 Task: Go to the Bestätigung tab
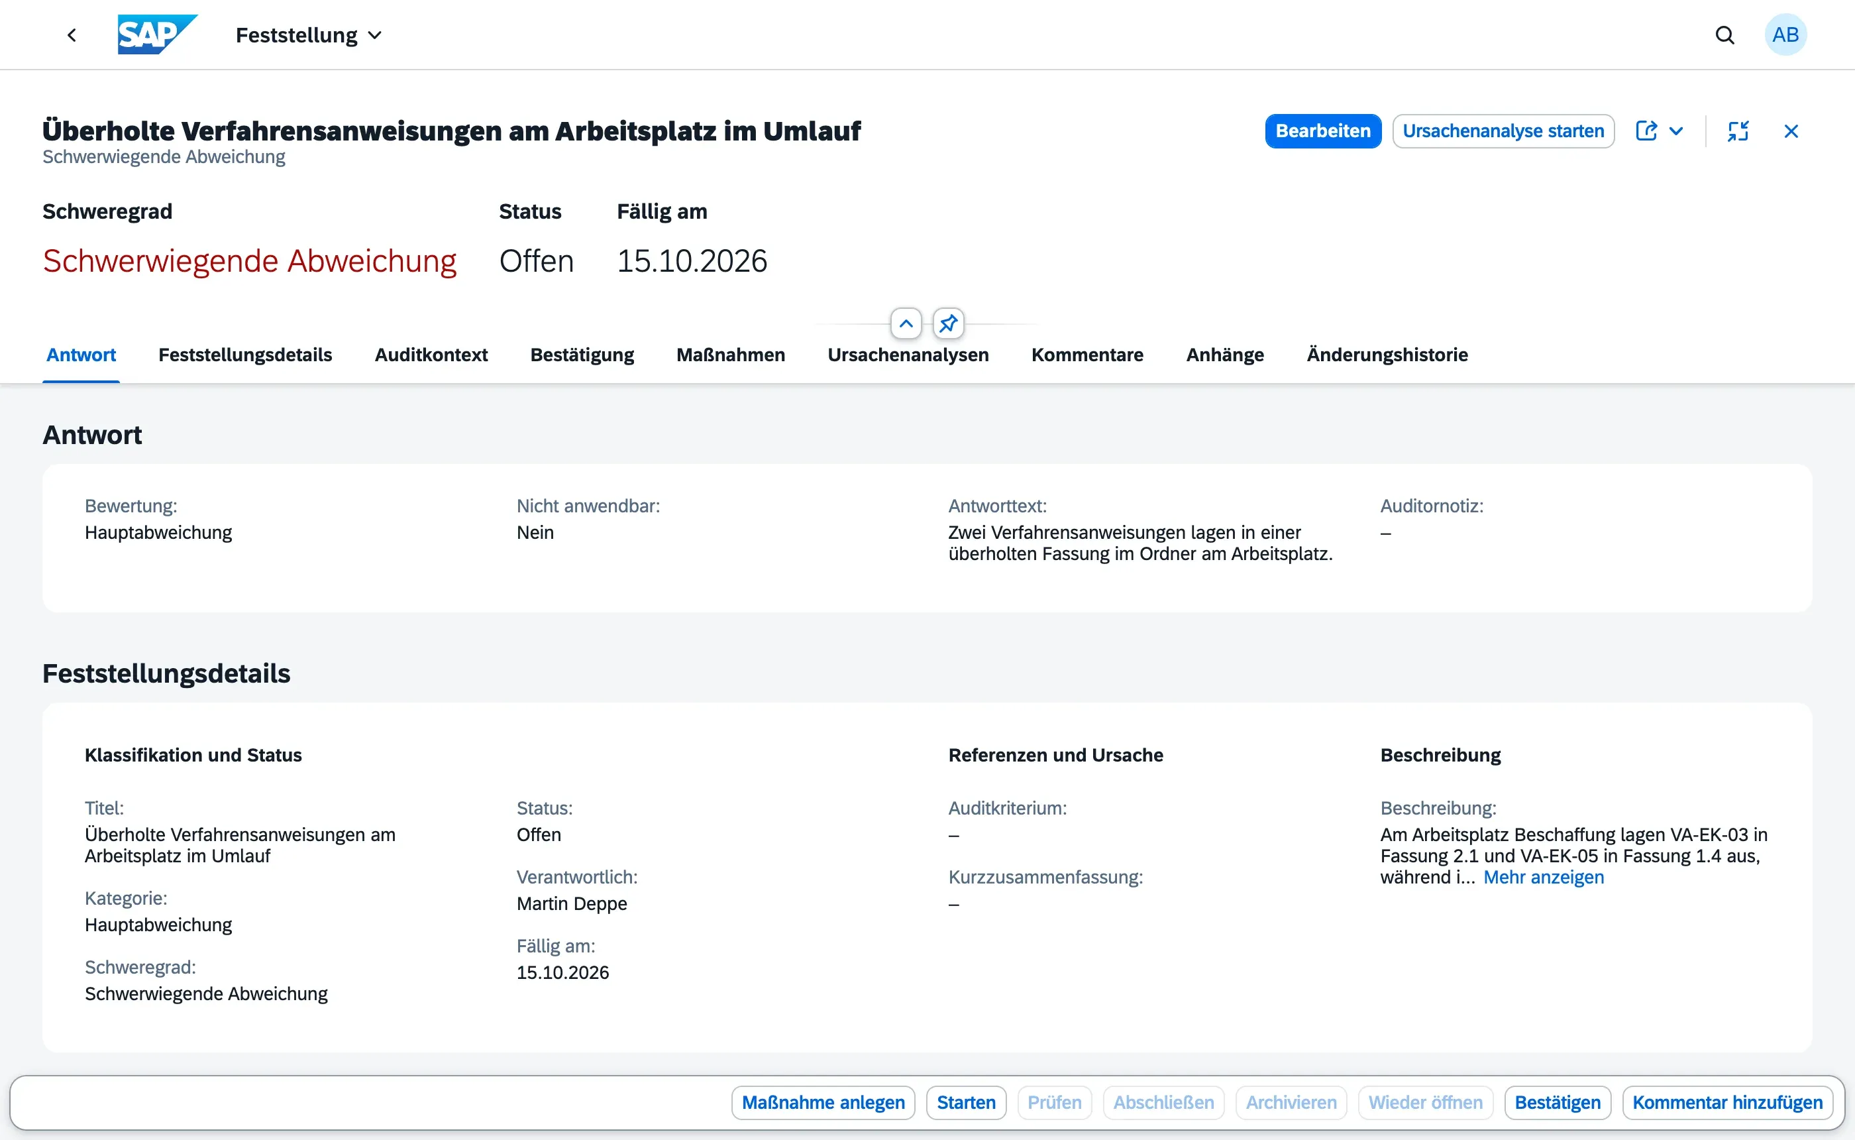click(x=582, y=355)
